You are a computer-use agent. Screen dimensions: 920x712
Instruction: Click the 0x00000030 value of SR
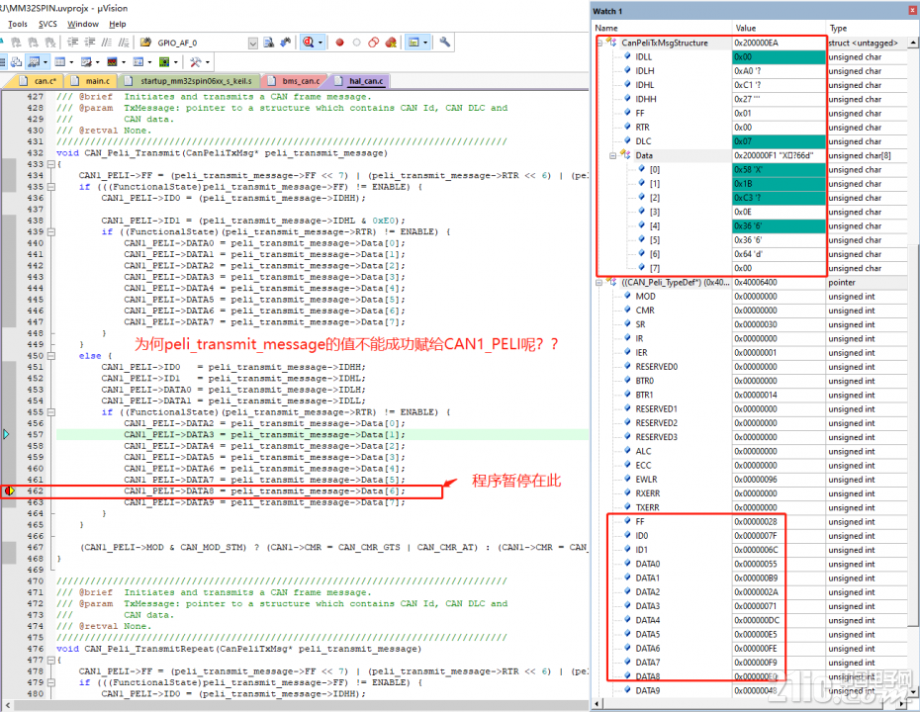[x=756, y=324]
